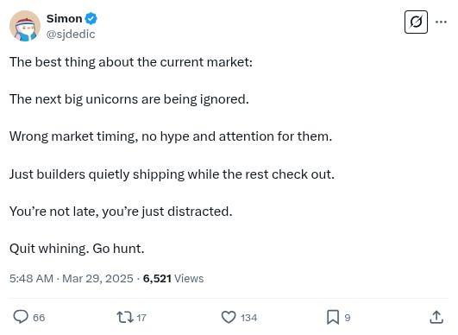Open Simon's profile avatar picture
Viewport: 458px width, 335px height.
(x=25, y=26)
